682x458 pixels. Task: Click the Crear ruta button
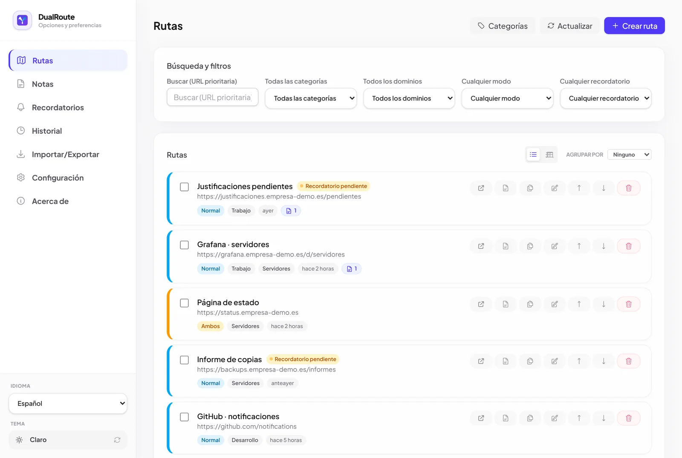[634, 26]
